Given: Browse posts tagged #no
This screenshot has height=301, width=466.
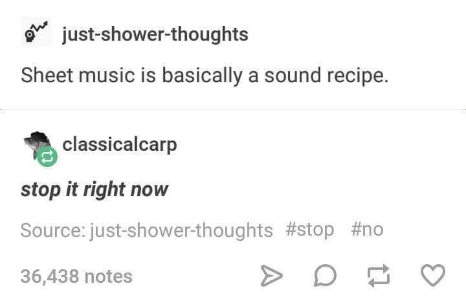Looking at the screenshot, I should (x=367, y=230).
